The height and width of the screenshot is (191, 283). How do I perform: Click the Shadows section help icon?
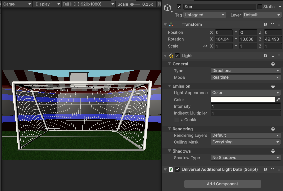pos(273,151)
